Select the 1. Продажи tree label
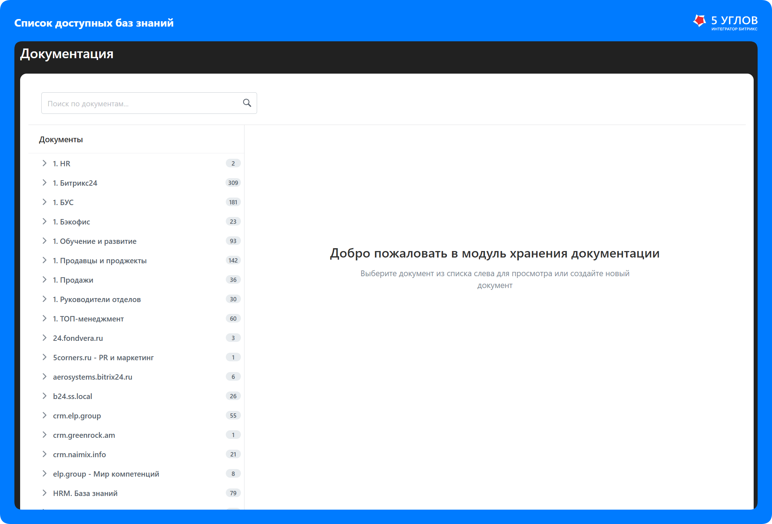 click(x=73, y=280)
